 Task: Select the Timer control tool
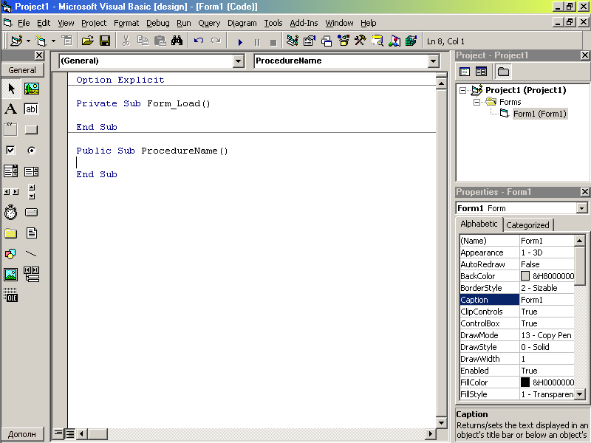click(10, 213)
